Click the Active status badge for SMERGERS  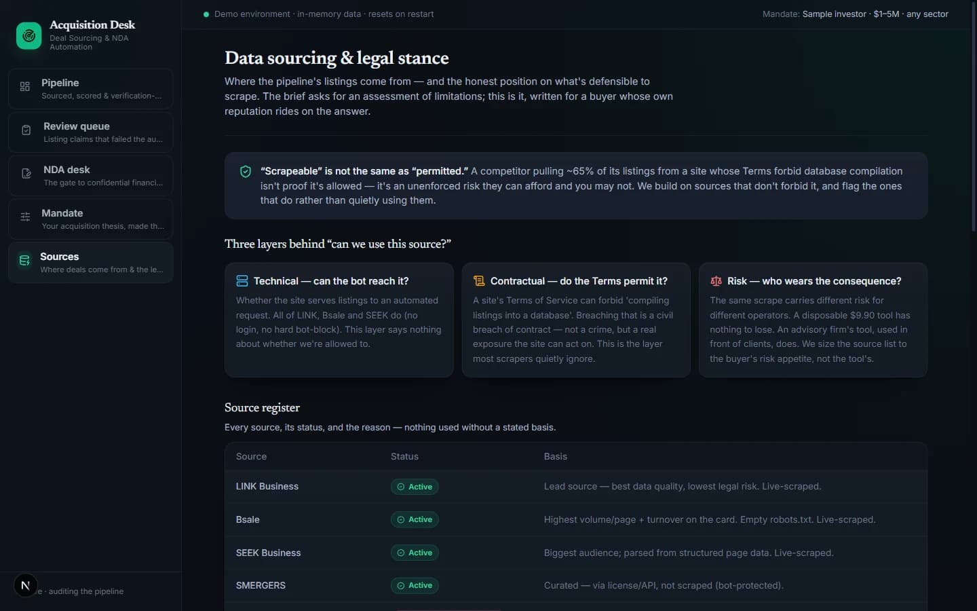tap(415, 586)
